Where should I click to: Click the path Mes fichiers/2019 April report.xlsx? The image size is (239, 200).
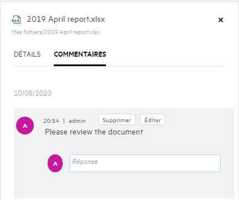point(56,32)
